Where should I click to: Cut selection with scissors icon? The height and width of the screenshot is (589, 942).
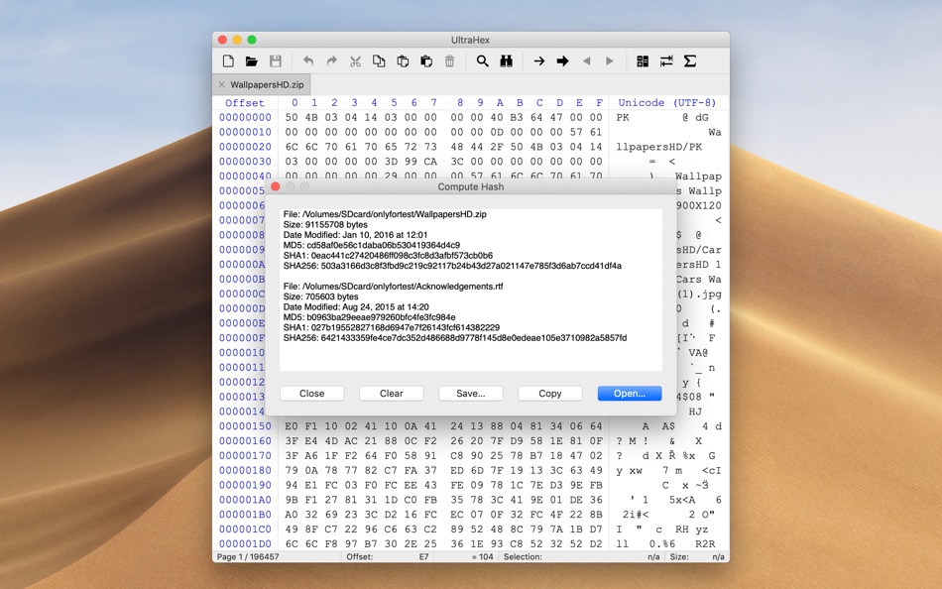pos(355,61)
